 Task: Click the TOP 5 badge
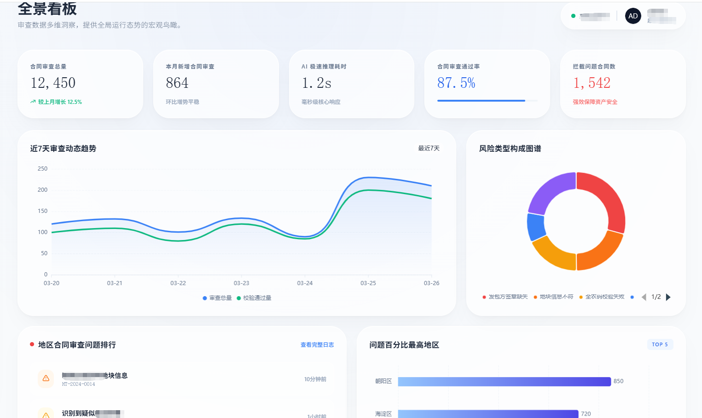point(660,344)
